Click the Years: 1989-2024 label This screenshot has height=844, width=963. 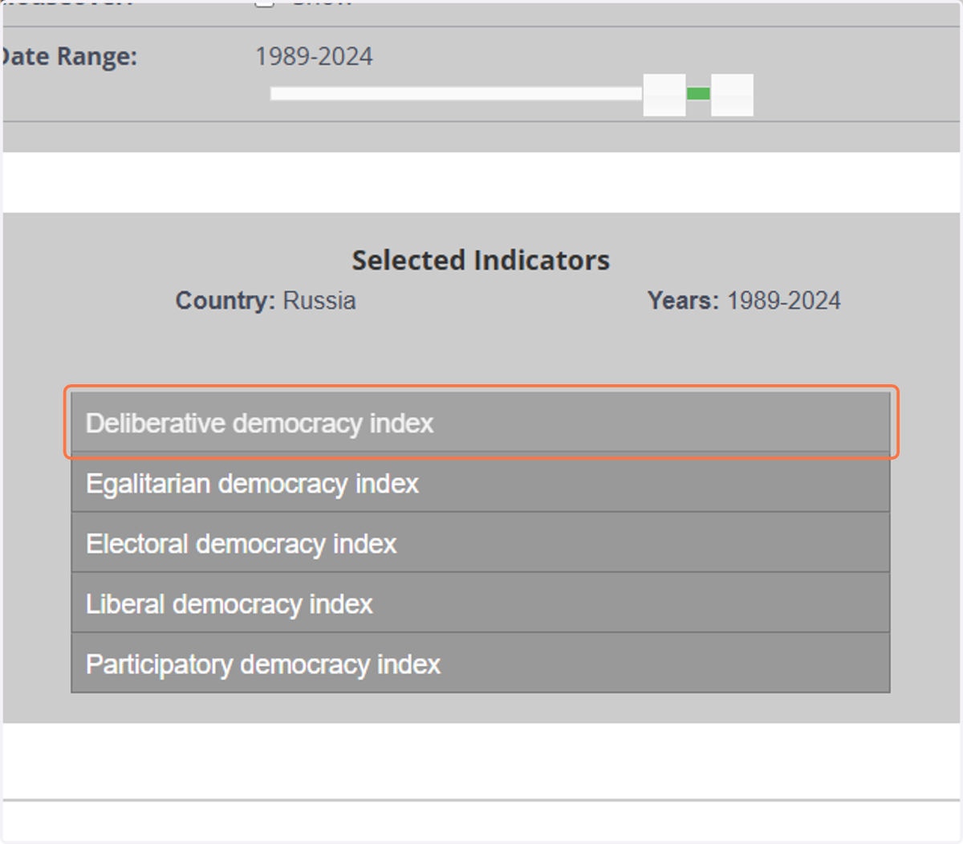[744, 301]
